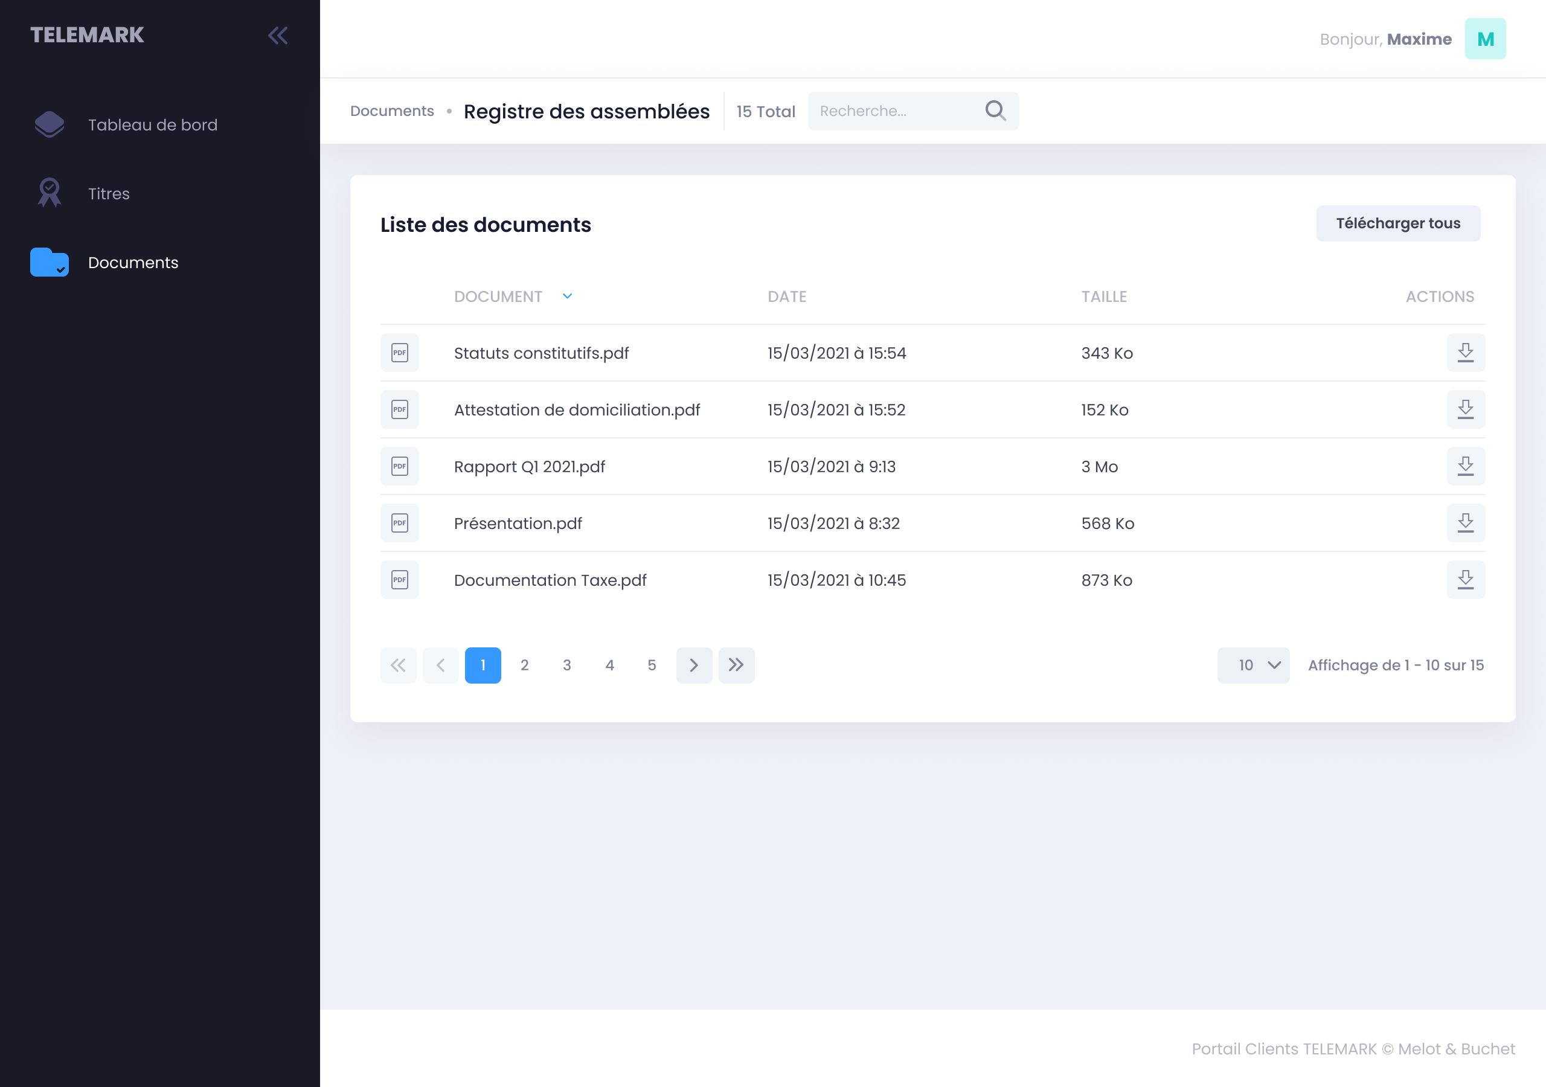Click Télécharger tous button
Screen dimensions: 1546x1087
coord(1398,223)
